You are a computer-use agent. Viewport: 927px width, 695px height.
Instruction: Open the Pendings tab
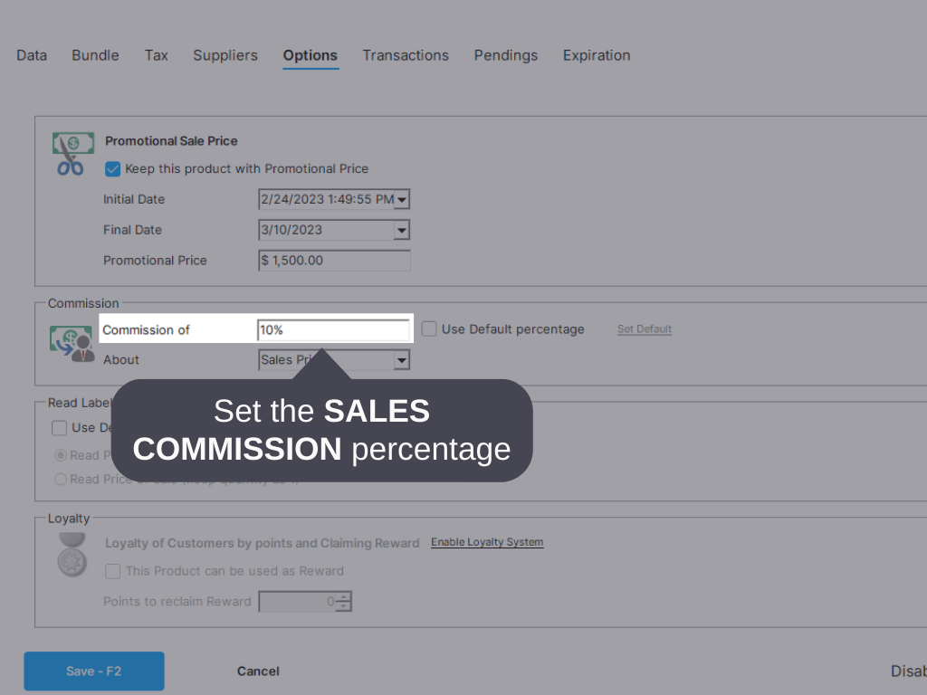505,55
